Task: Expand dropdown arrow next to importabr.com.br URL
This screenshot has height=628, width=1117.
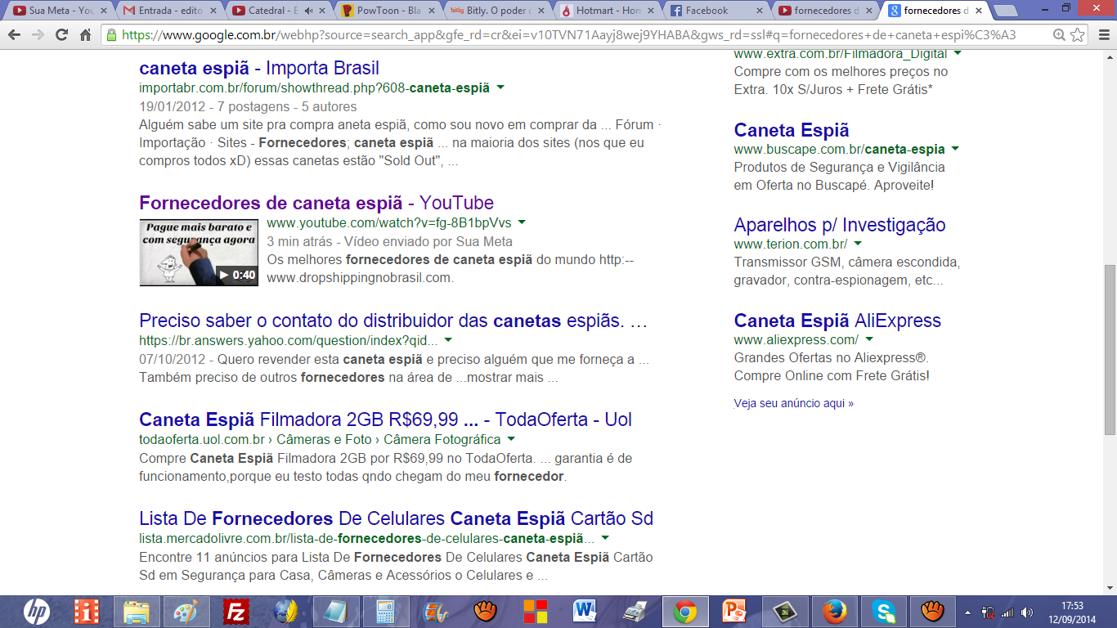Action: (x=500, y=87)
